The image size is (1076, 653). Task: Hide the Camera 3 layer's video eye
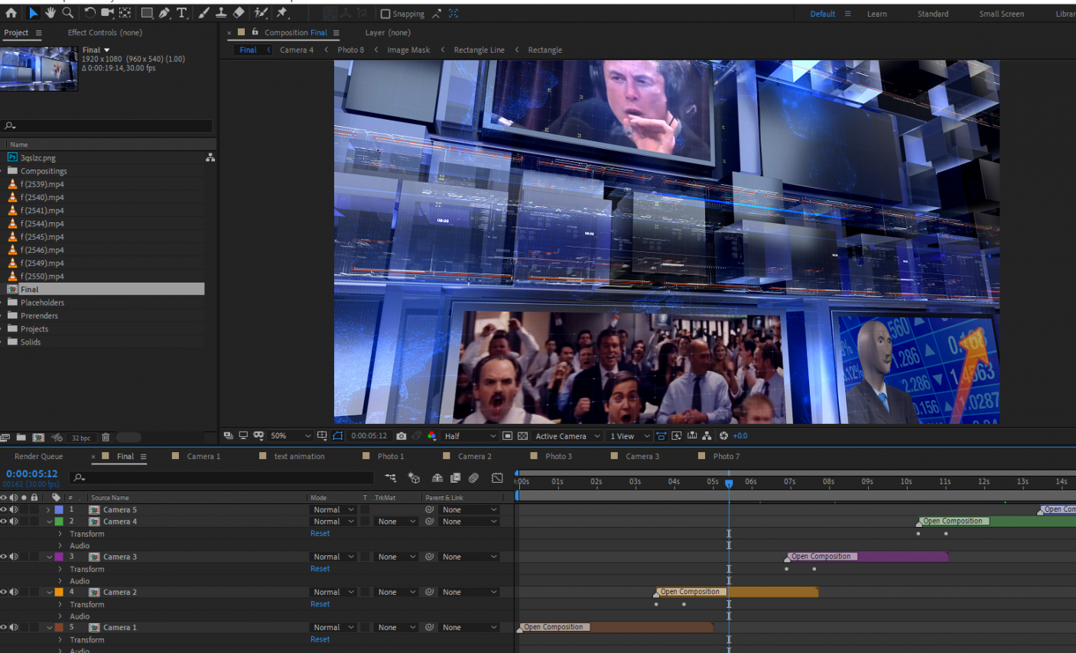tap(4, 557)
